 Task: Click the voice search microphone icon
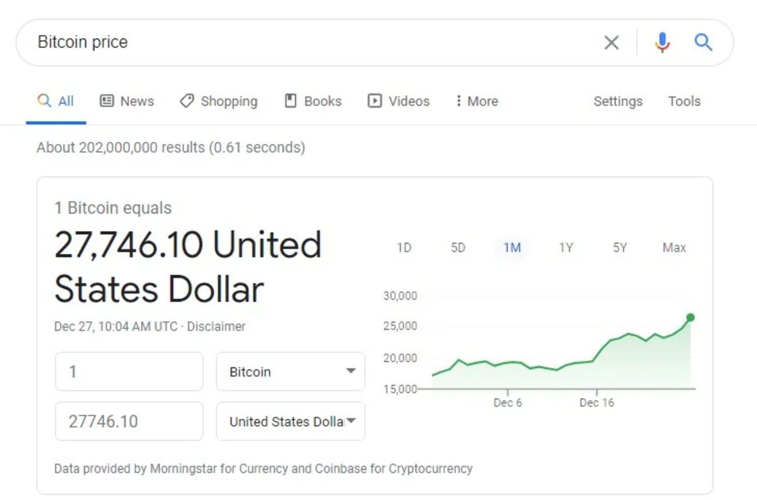(x=662, y=43)
